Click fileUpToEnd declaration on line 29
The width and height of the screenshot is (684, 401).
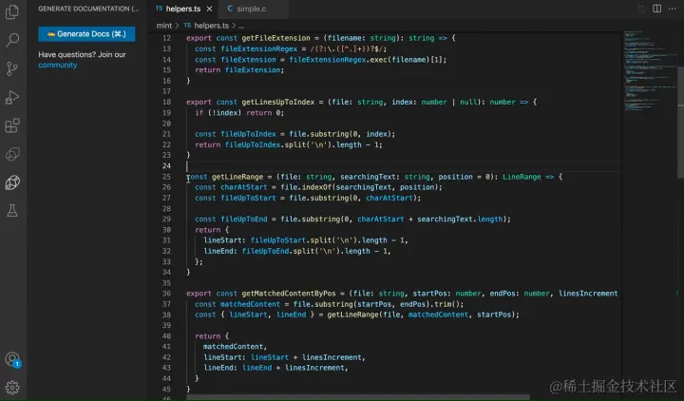tap(244, 220)
